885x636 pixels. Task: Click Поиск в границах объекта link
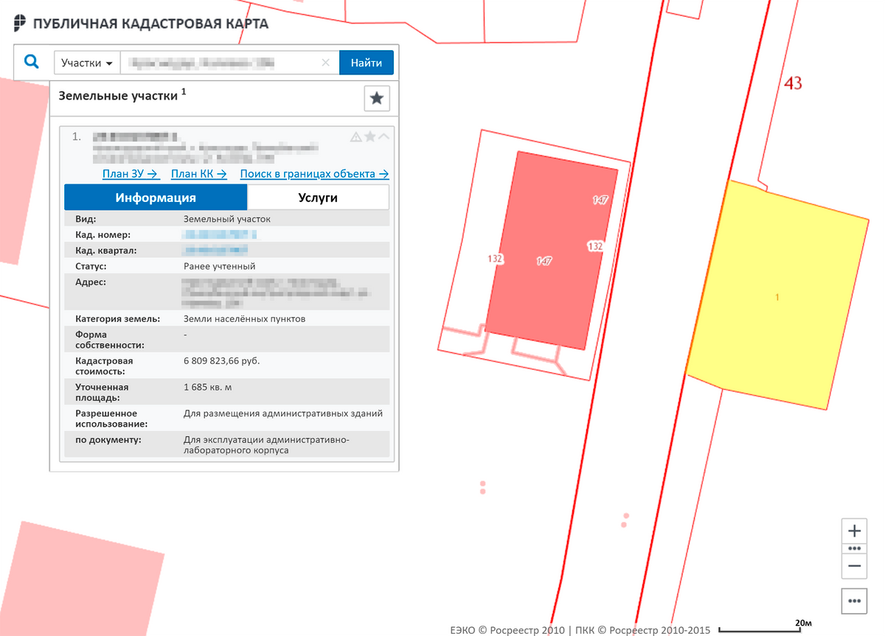pos(314,175)
